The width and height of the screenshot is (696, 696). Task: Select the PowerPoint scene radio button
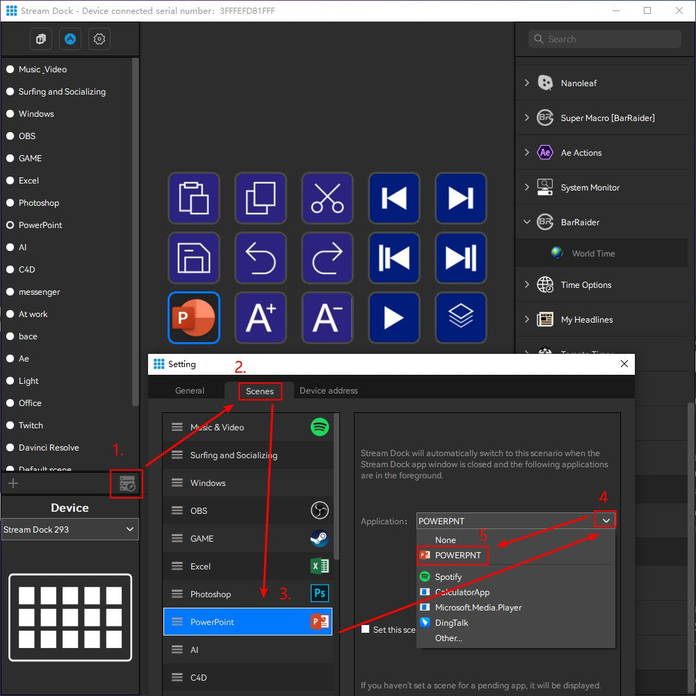(x=10, y=225)
